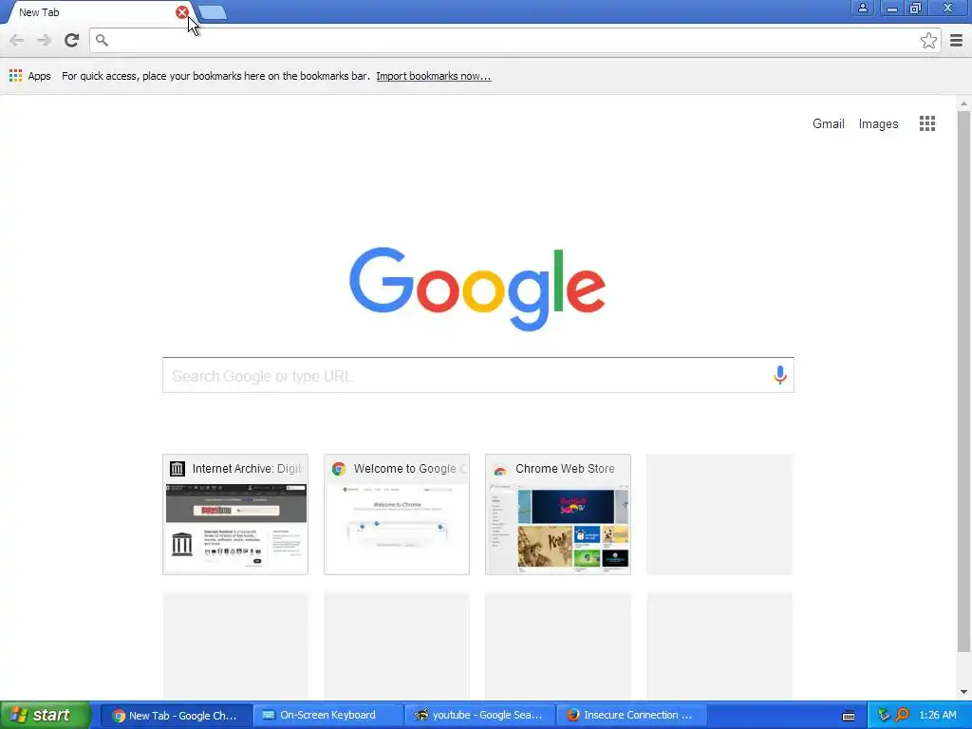The image size is (972, 729).
Task: Open Images link
Action: [878, 124]
